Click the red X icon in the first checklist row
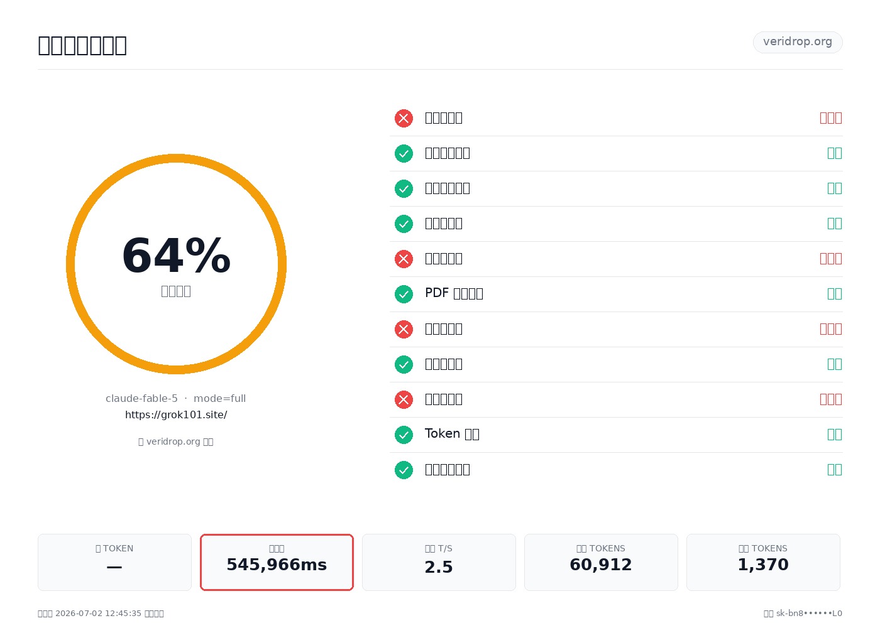The image size is (880, 628). [404, 118]
